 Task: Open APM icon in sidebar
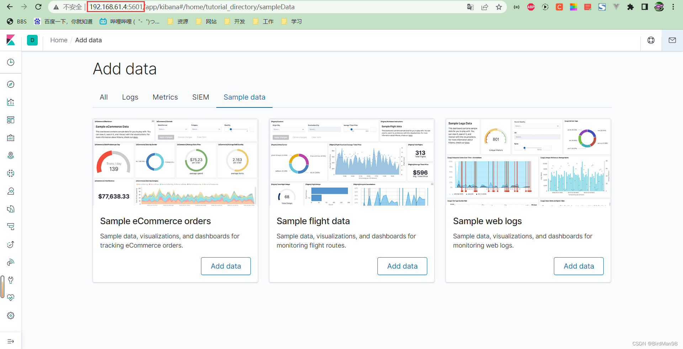[11, 227]
